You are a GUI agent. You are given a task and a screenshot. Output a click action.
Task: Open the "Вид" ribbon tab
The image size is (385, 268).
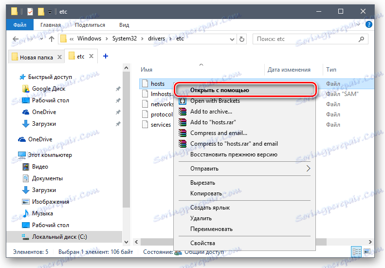pyautogui.click(x=124, y=25)
